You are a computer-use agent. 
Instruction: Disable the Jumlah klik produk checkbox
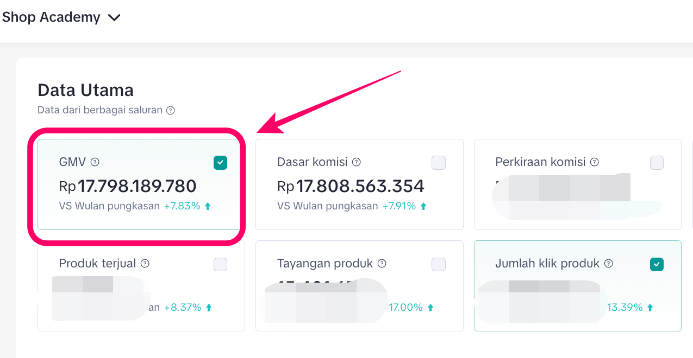657,264
